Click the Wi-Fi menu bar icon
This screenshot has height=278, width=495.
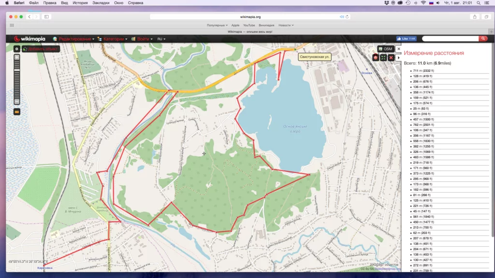[x=423, y=3]
